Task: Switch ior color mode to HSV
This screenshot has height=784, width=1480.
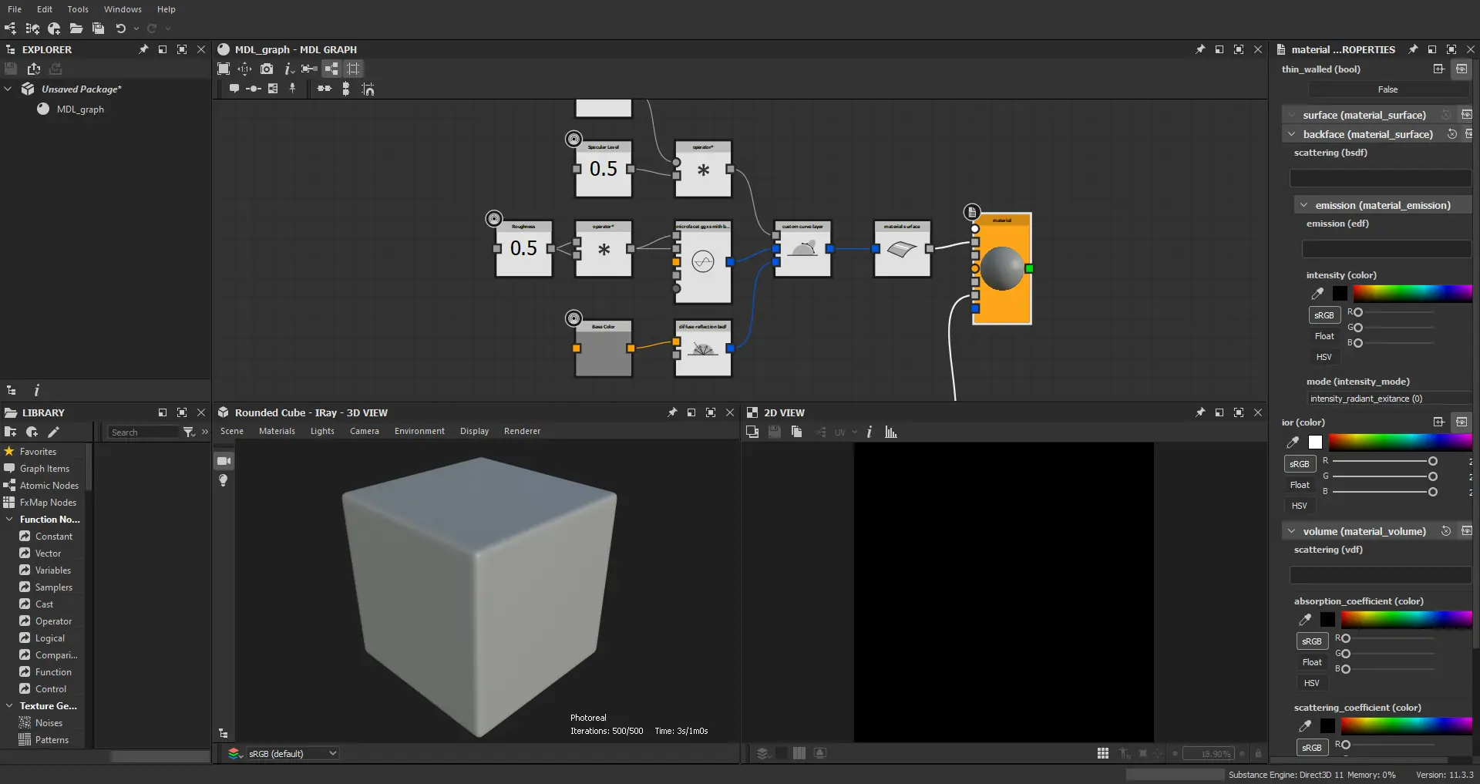Action: [1299, 506]
